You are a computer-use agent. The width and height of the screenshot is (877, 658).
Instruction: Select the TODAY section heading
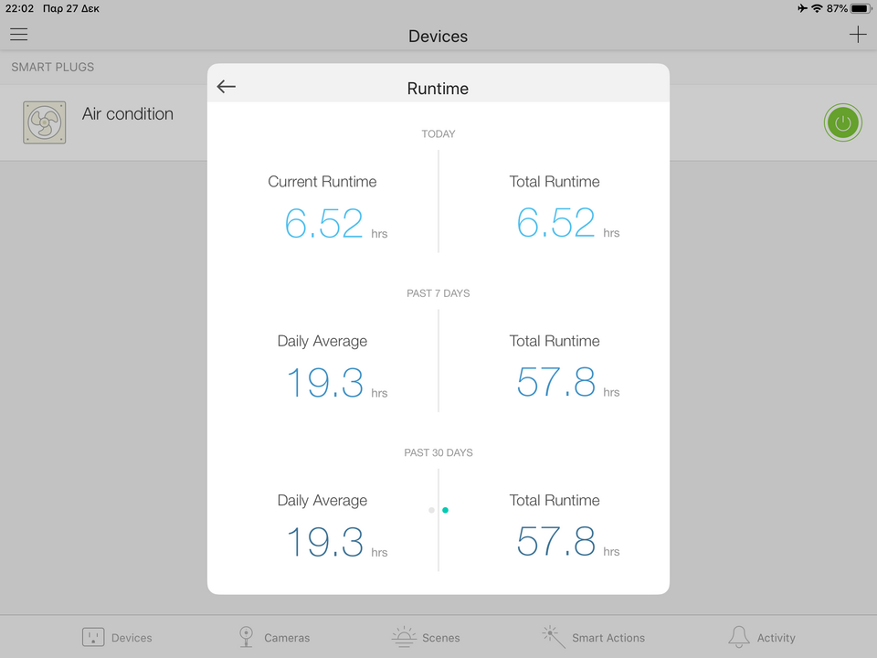coord(438,133)
